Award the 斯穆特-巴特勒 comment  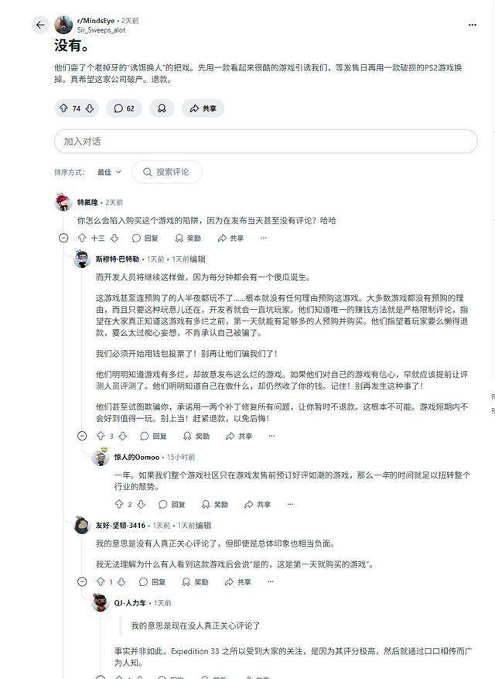tap(196, 436)
